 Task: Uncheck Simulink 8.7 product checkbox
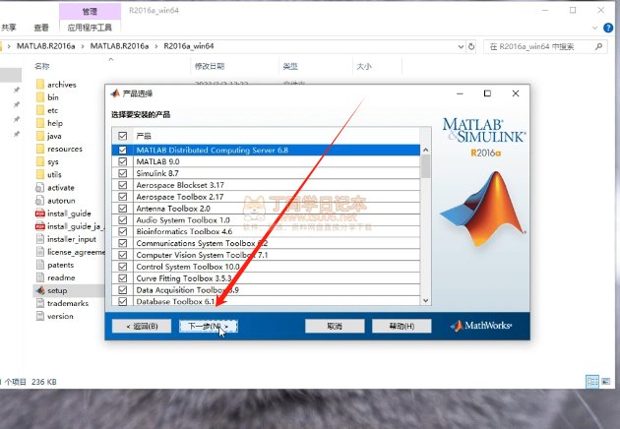123,173
